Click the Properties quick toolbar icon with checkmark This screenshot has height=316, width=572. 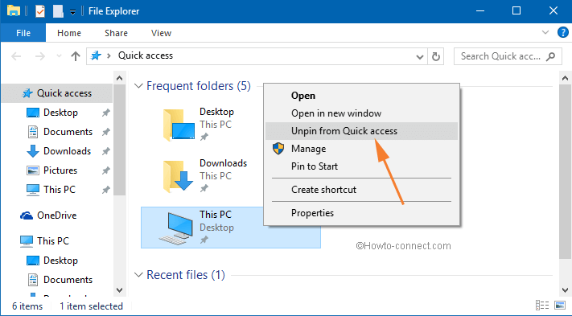coord(40,11)
